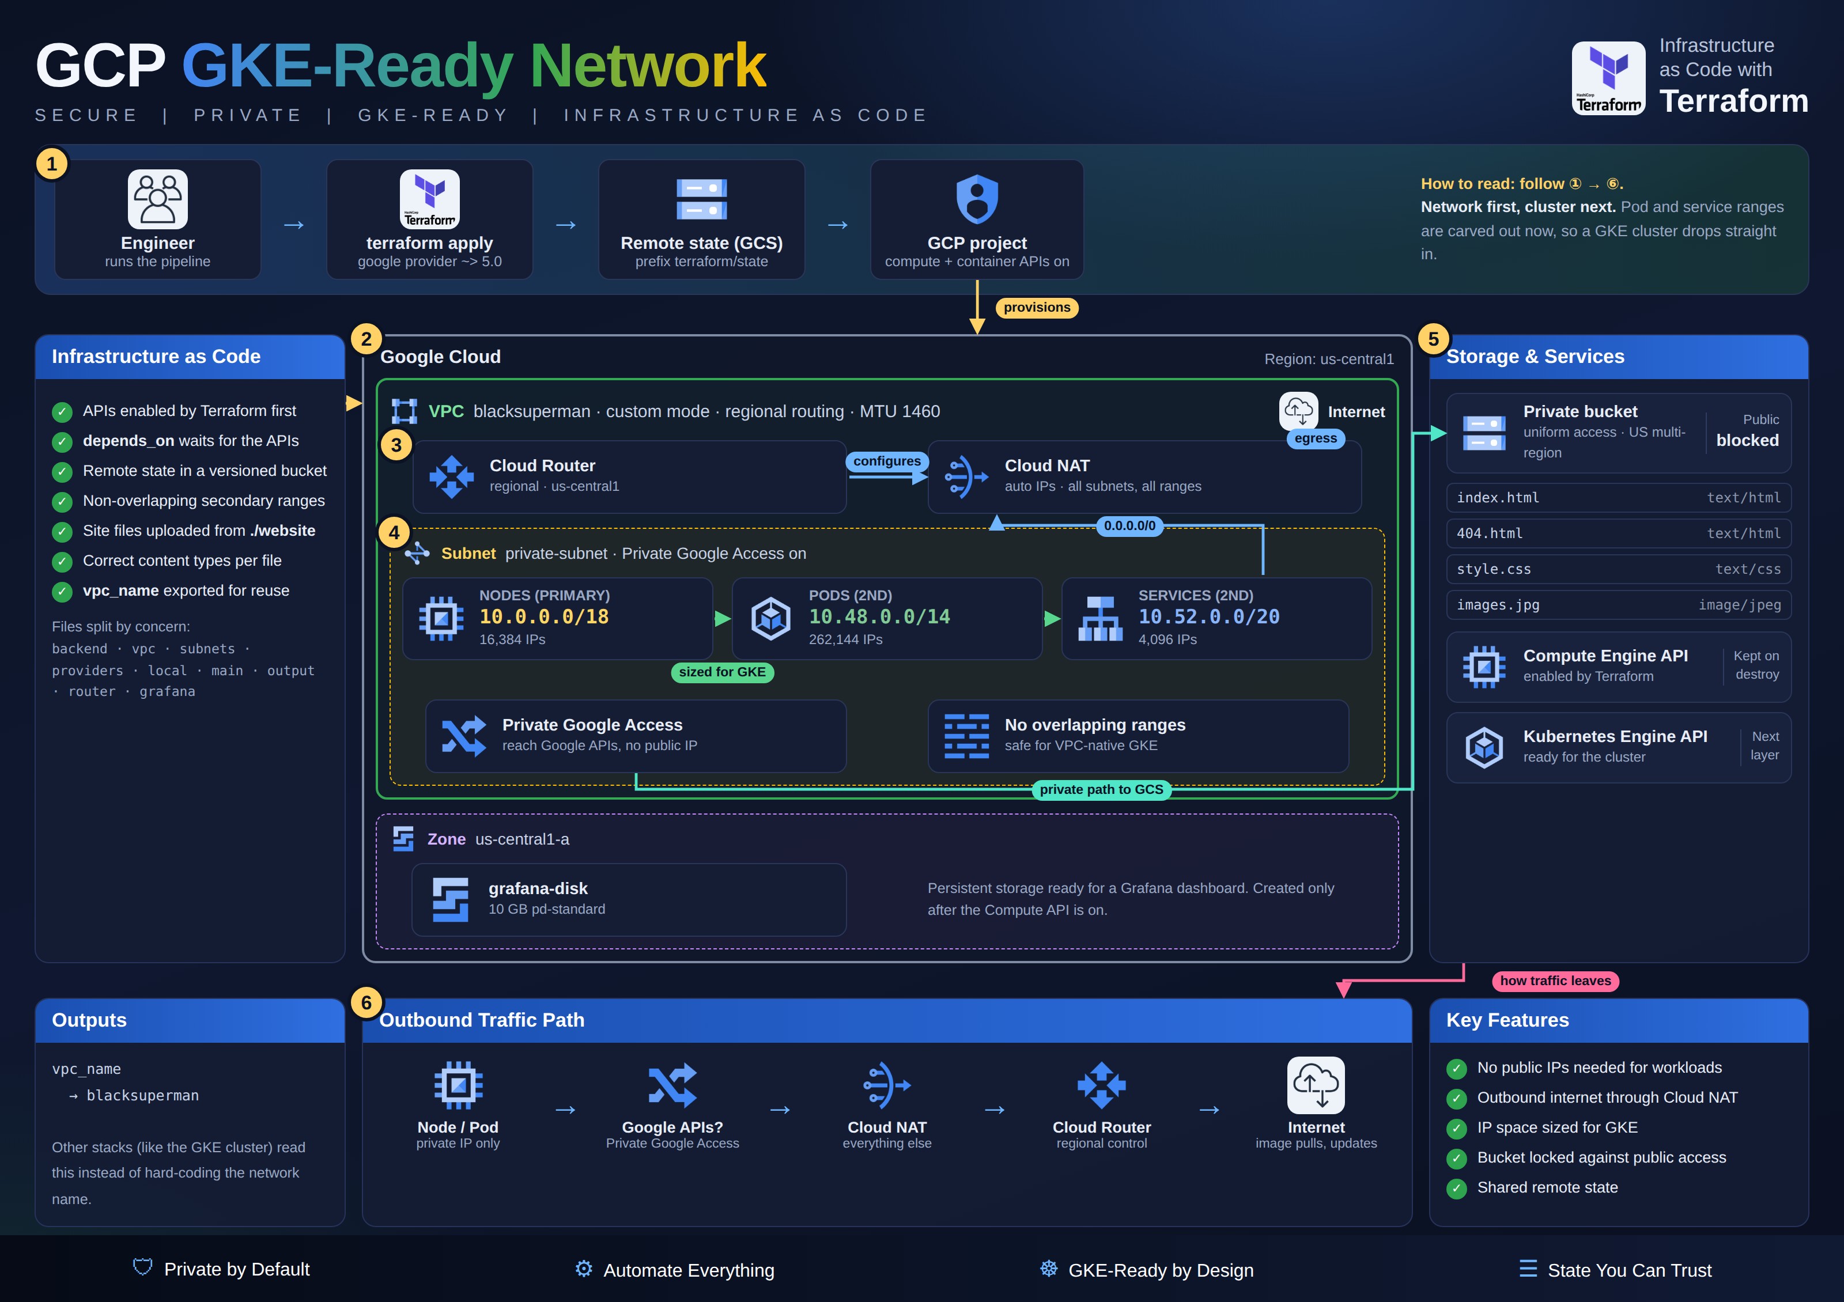Click the No overlapping ranges list icon
This screenshot has height=1302, width=1844.
[966, 735]
